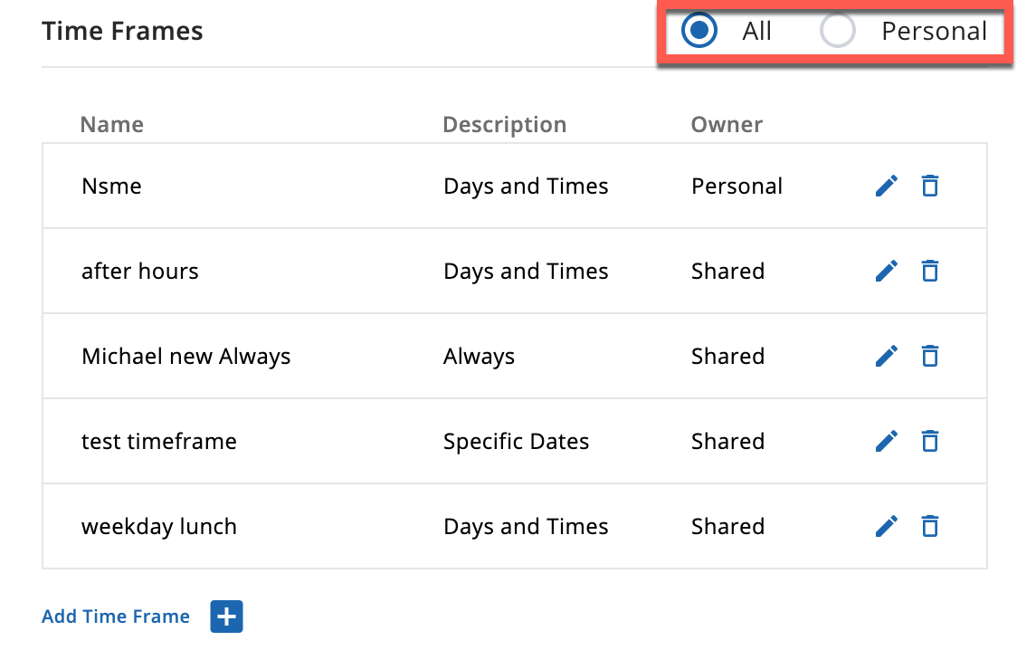The image size is (1017, 650).
Task: Select the after hours row name
Action: pos(140,271)
